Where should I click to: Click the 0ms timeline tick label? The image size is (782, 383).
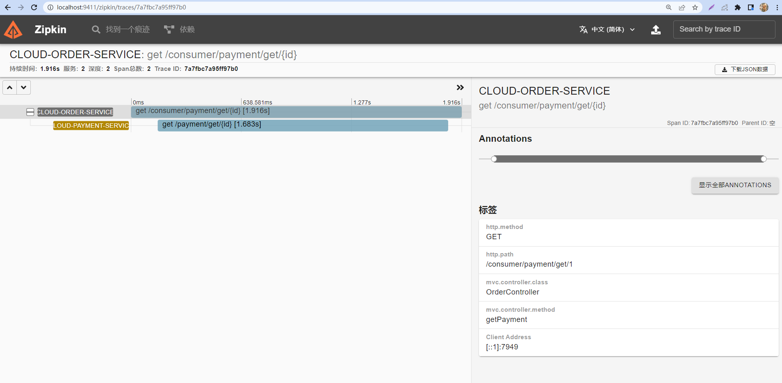(x=139, y=102)
